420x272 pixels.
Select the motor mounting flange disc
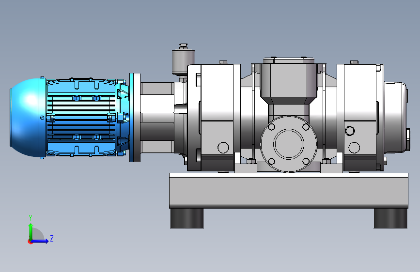click(x=135, y=117)
